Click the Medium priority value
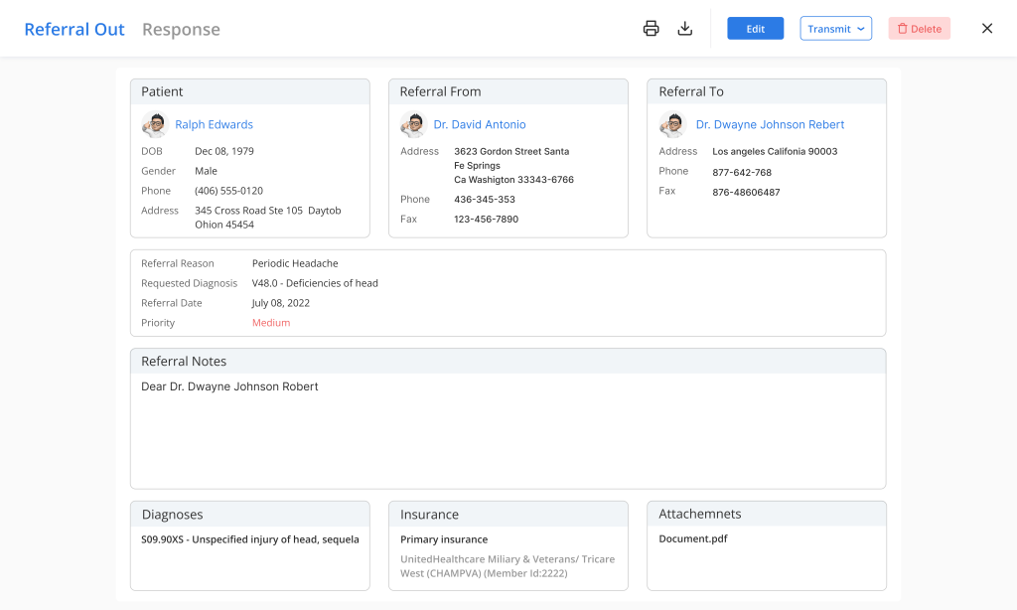The width and height of the screenshot is (1017, 610). [271, 323]
